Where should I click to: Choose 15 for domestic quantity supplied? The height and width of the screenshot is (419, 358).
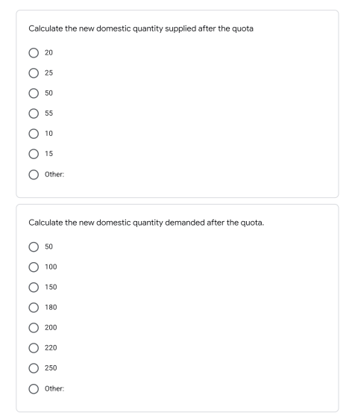(x=34, y=154)
